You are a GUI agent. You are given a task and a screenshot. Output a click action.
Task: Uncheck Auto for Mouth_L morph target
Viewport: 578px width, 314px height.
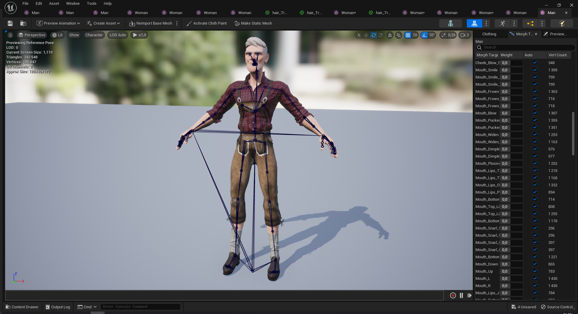tap(535, 279)
